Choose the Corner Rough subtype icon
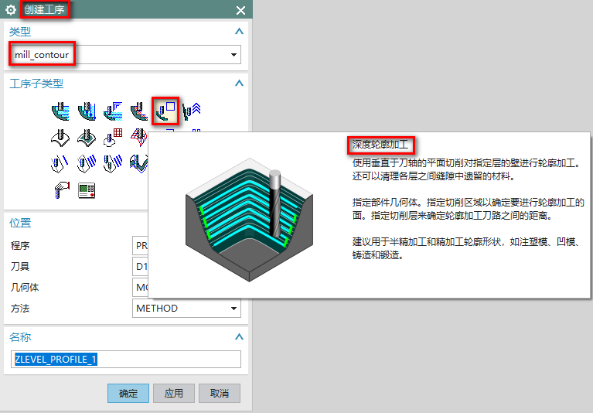593x413 pixels. [113, 112]
